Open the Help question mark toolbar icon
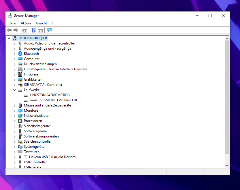 33,30
